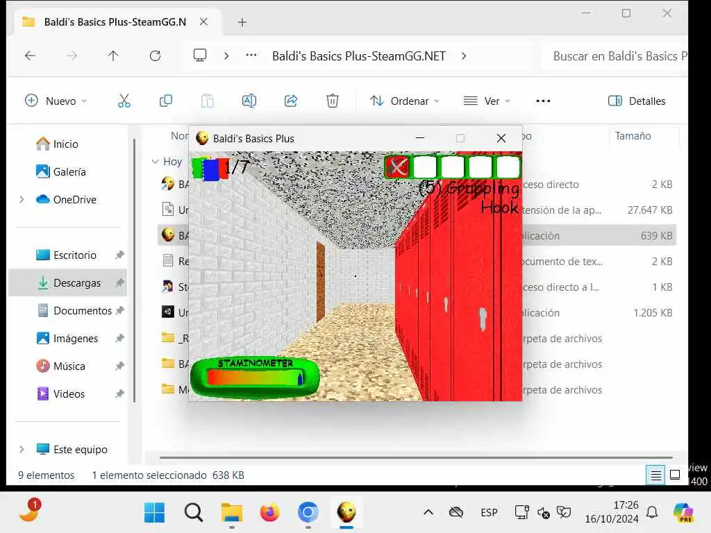Viewport: 711px width, 533px height.
Task: Click Baldi's Basics taskbar icon
Action: tap(346, 513)
